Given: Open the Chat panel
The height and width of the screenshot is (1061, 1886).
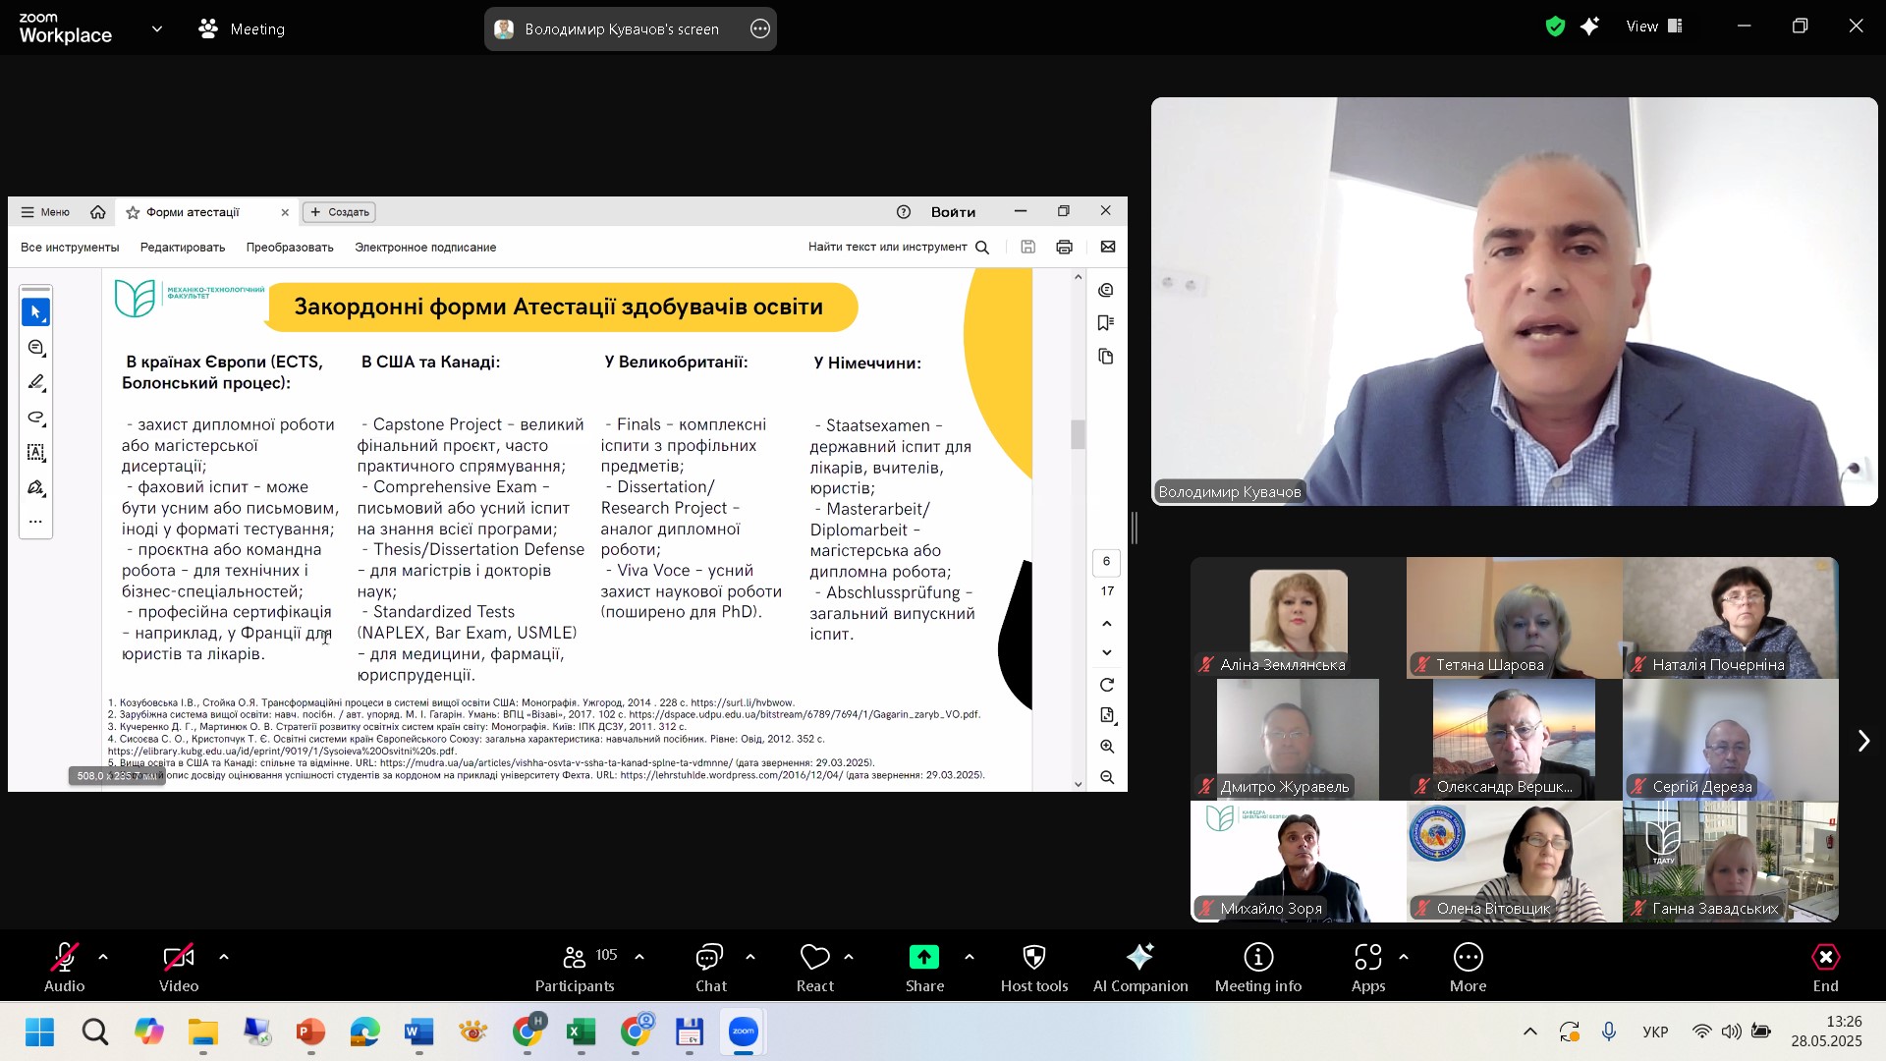Looking at the screenshot, I should 709,967.
